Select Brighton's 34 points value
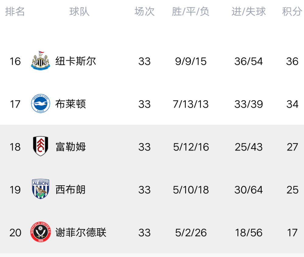Viewport: 304px width, 257px height. [x=292, y=104]
